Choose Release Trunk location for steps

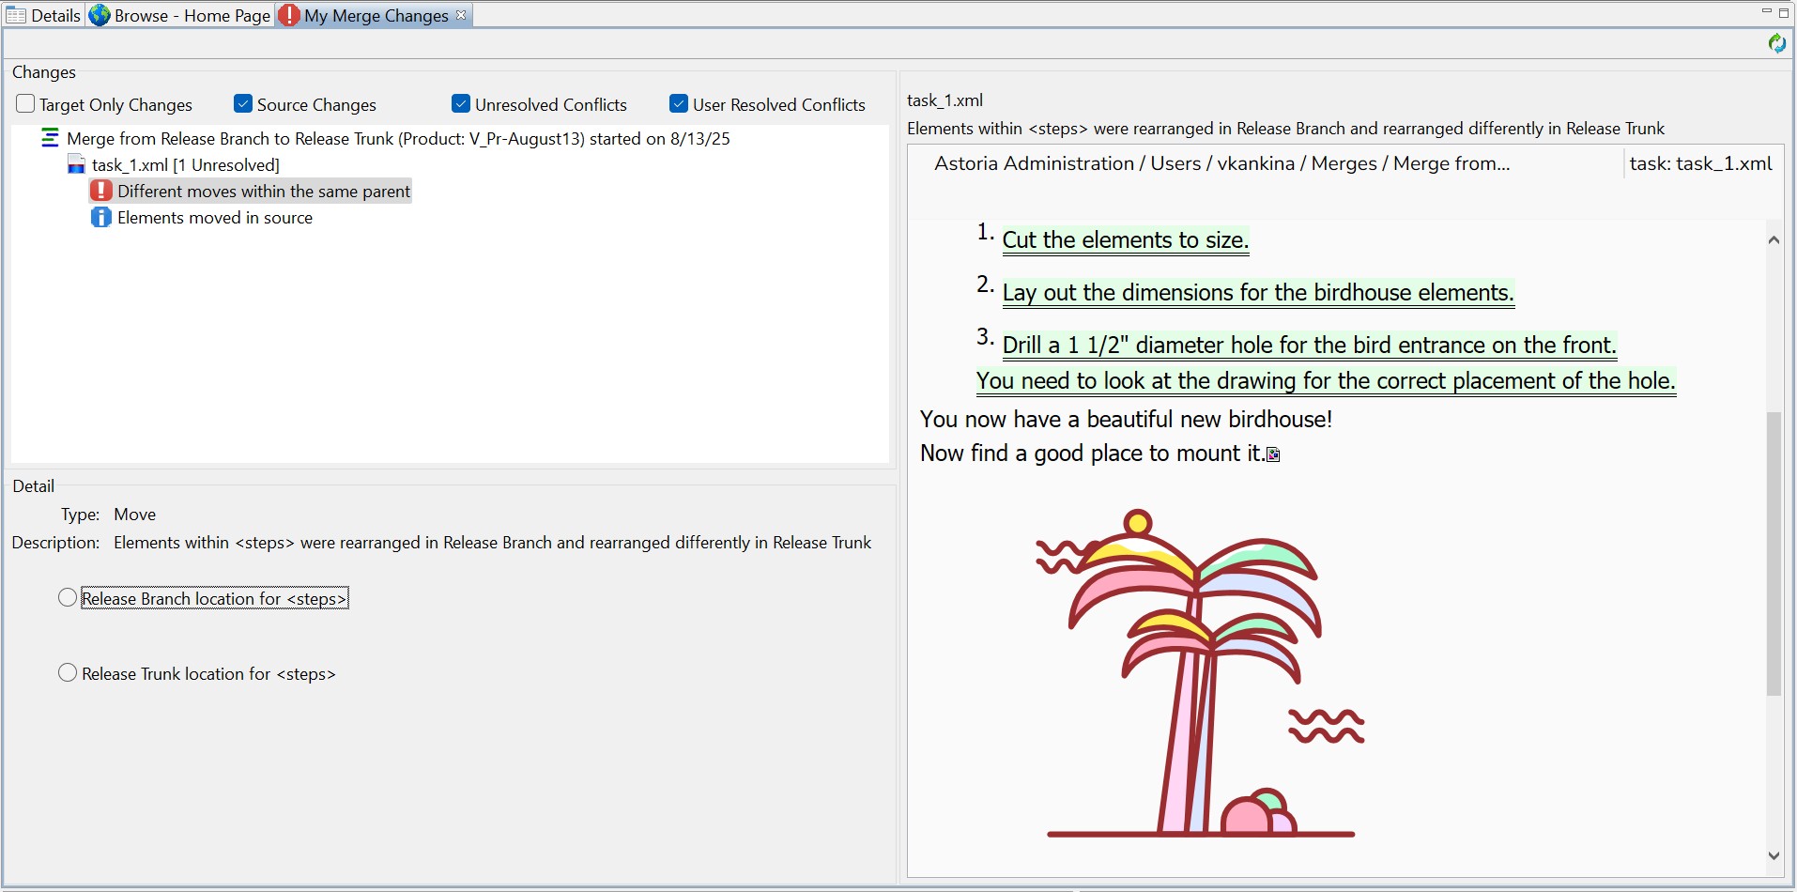tap(68, 673)
